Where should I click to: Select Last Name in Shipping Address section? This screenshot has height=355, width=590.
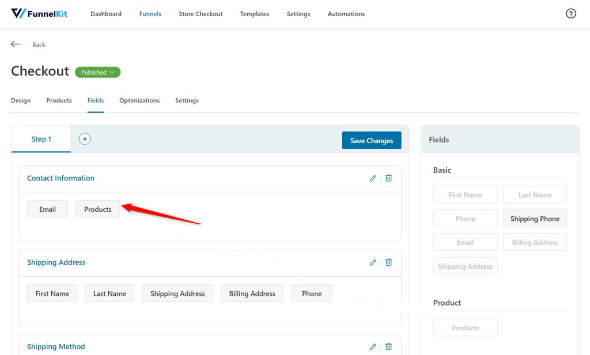click(109, 293)
